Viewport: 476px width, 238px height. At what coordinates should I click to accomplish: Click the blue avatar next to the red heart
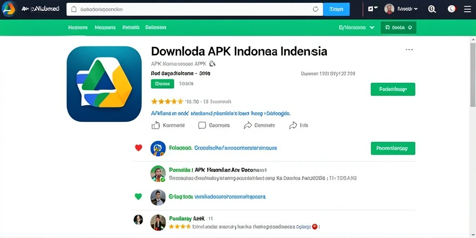pyautogui.click(x=158, y=148)
